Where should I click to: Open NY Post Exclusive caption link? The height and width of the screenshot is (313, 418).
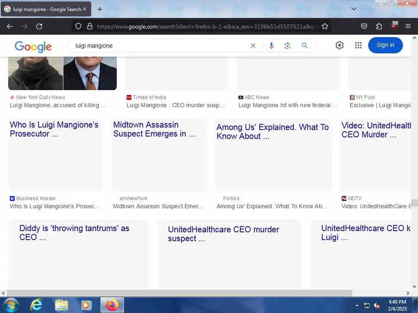(380, 106)
